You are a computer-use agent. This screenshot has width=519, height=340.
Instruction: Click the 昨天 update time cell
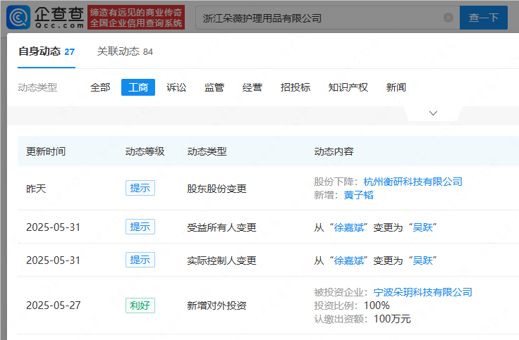coord(36,189)
